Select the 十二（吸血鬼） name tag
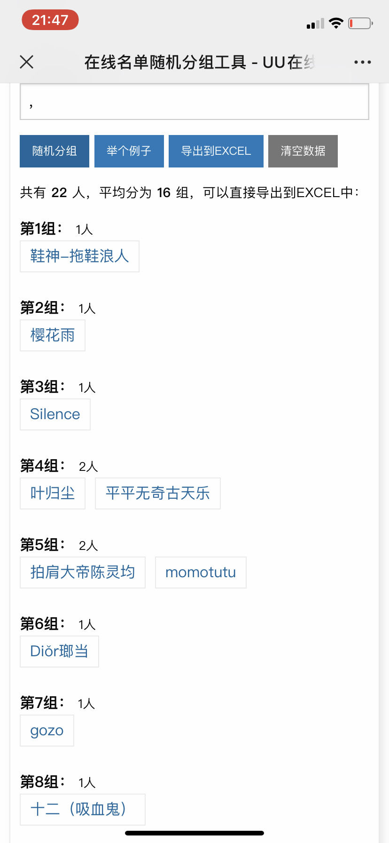 pos(83,810)
